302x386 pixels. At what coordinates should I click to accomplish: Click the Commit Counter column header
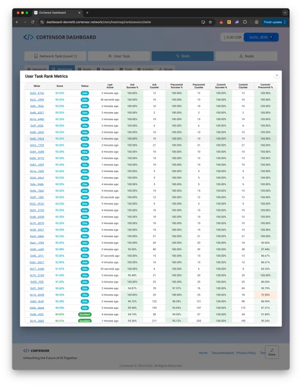[243, 86]
